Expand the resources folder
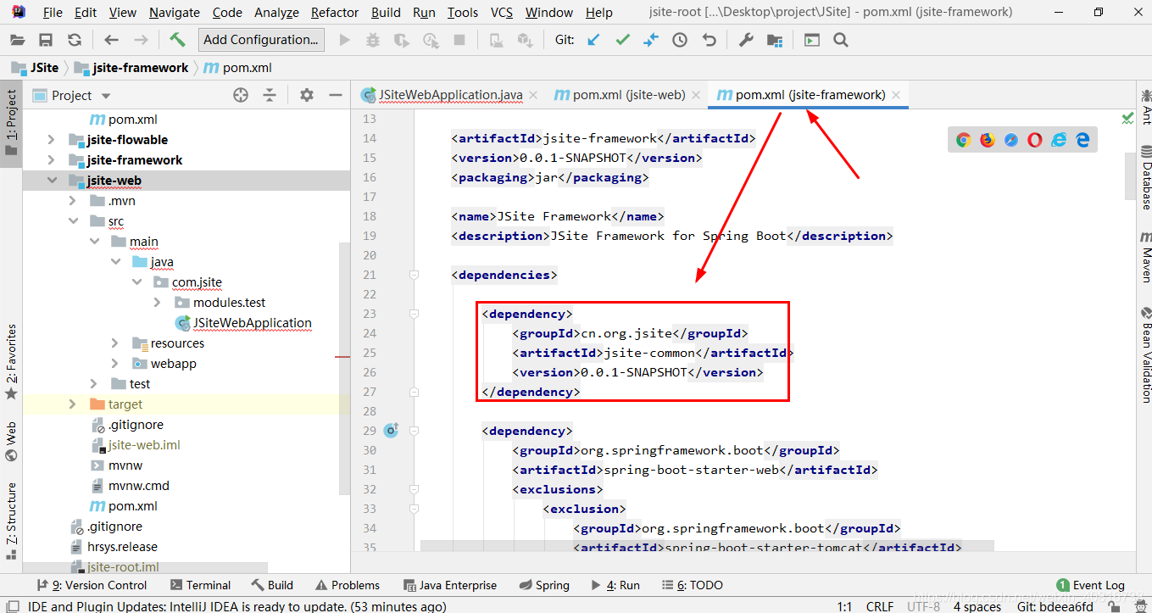Viewport: 1152px width, 613px height. [115, 343]
